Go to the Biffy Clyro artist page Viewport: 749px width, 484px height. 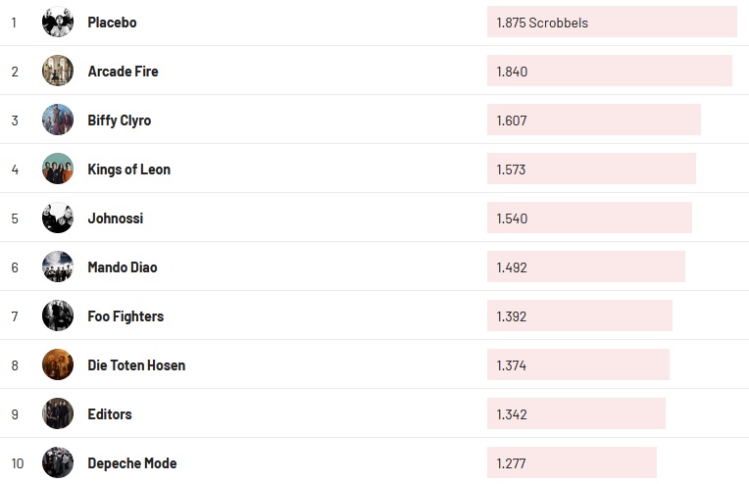[119, 121]
